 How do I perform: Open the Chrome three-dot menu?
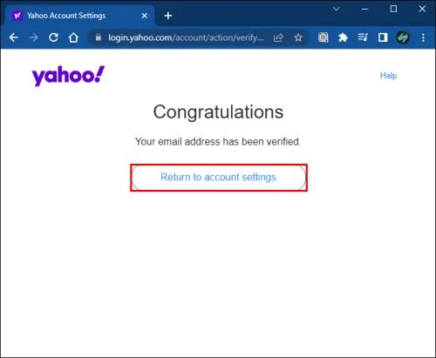pos(423,37)
